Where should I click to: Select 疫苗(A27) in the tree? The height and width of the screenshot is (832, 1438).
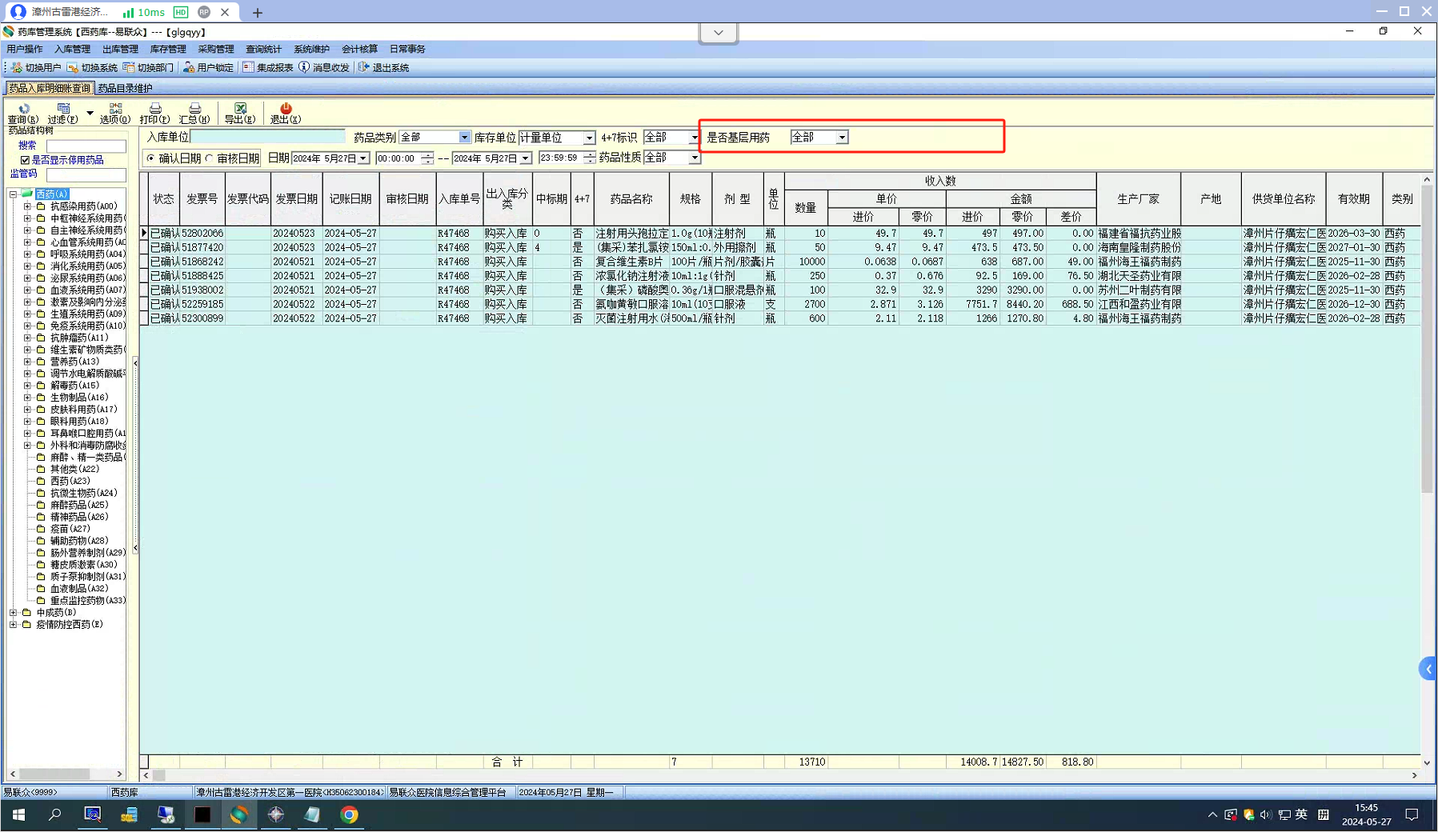point(70,530)
